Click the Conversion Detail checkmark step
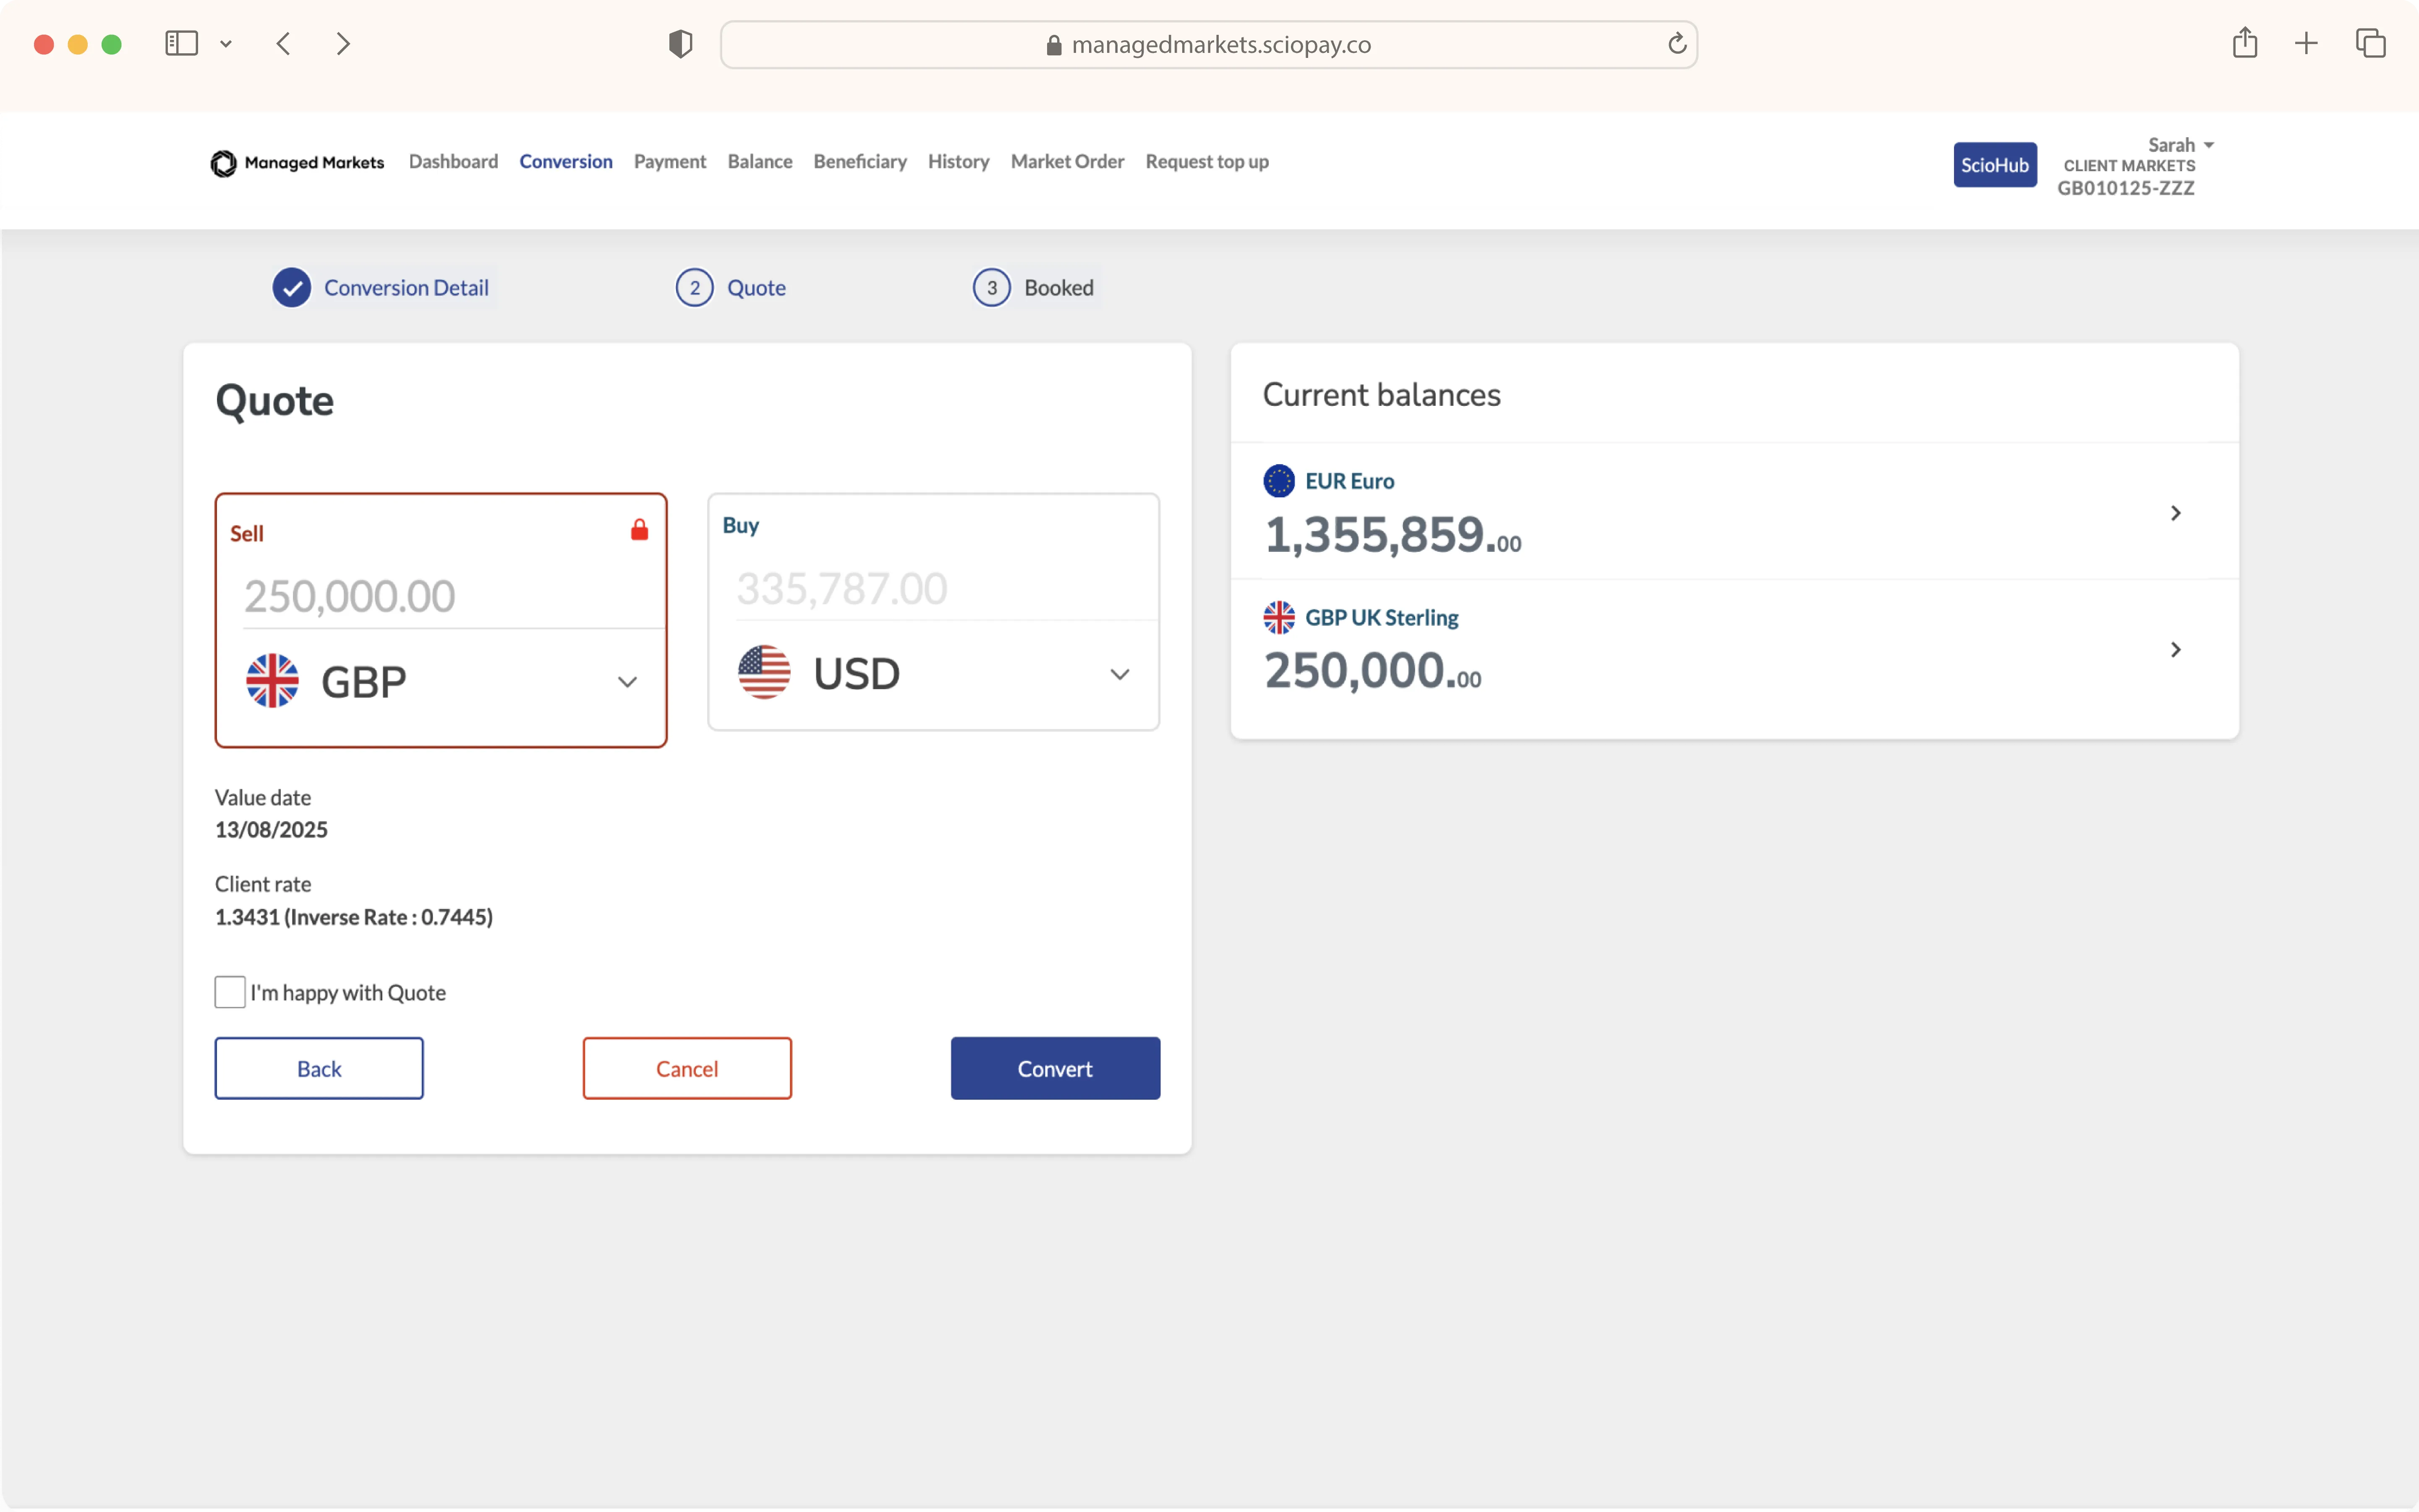This screenshot has height=1512, width=2419. pos(292,288)
